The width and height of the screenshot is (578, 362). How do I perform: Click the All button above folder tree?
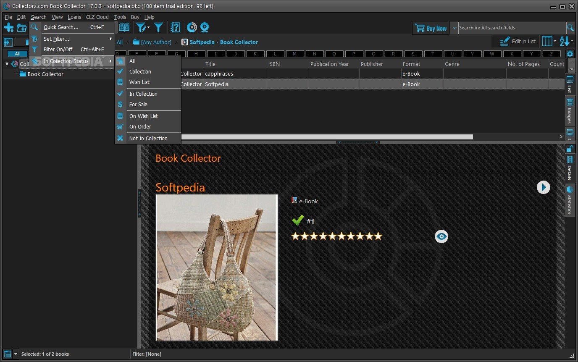coord(17,54)
